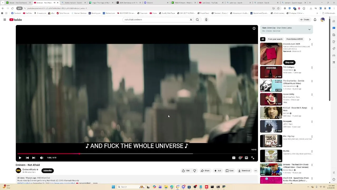The image size is (337, 190).
Task: Open the taskbar clock and date
Action: click(x=331, y=187)
